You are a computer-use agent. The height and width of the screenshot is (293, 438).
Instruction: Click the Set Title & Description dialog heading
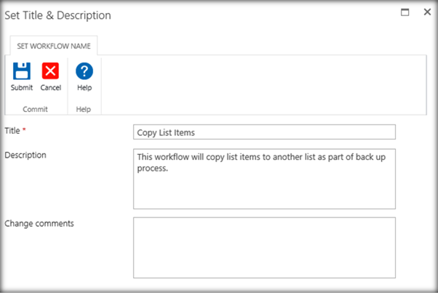[x=58, y=15]
